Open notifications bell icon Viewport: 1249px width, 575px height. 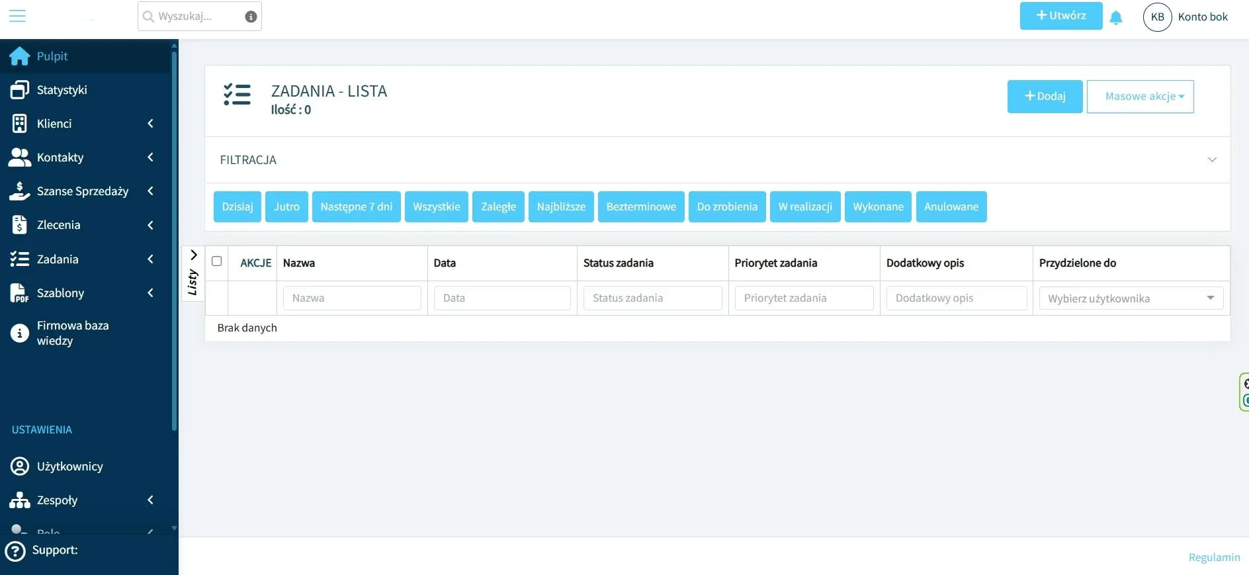[1116, 18]
